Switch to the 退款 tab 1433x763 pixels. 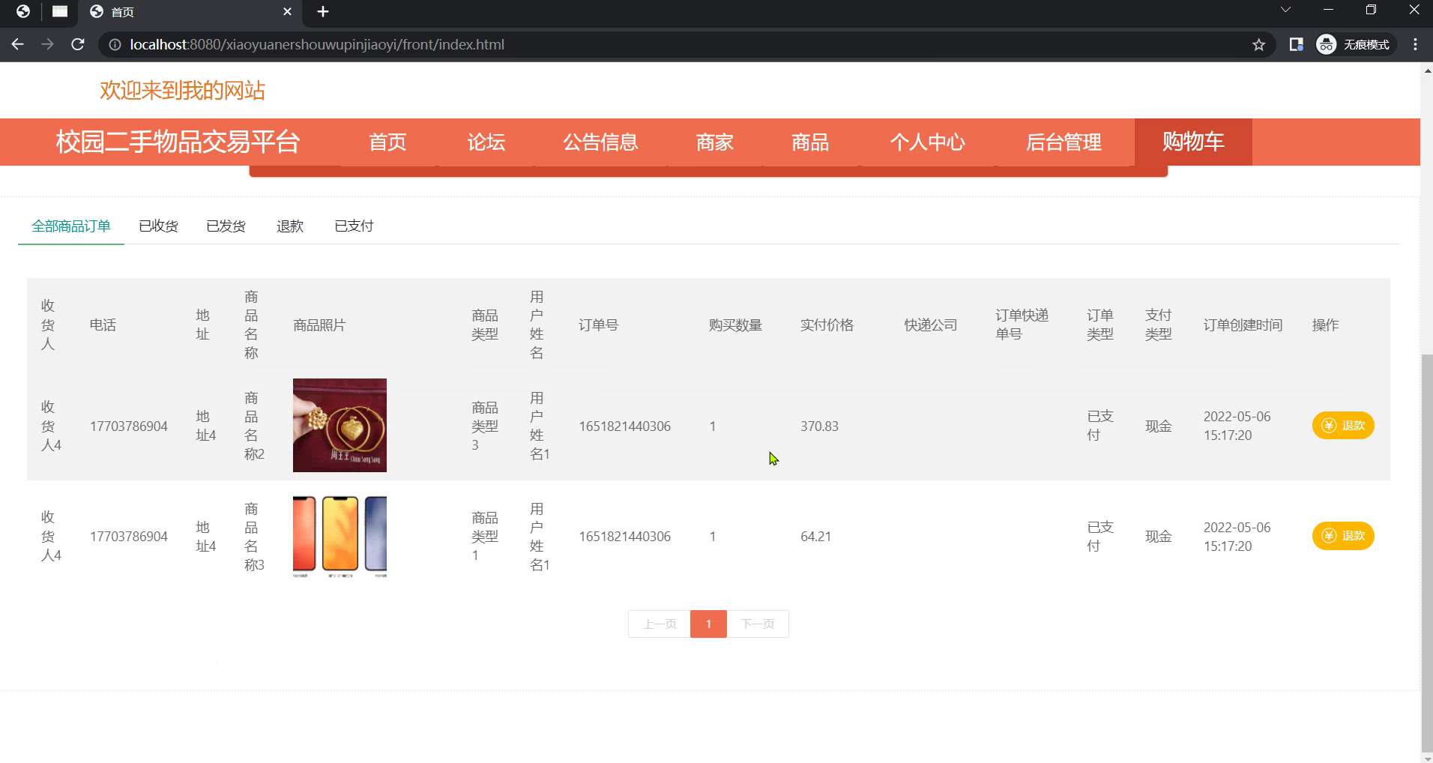tap(290, 226)
